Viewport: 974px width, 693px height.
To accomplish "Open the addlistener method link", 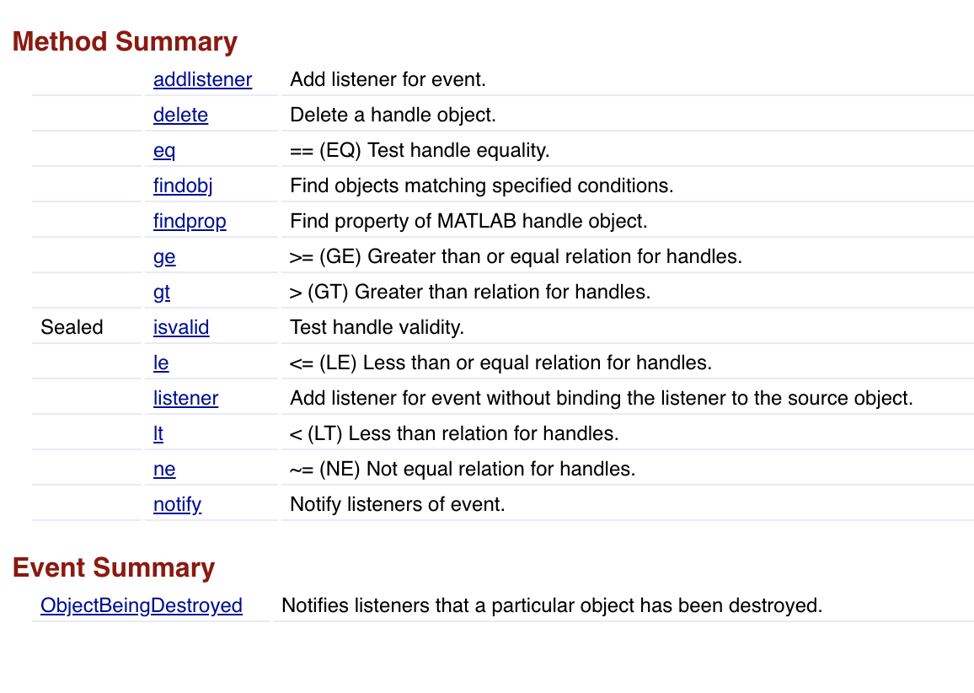I will [202, 79].
